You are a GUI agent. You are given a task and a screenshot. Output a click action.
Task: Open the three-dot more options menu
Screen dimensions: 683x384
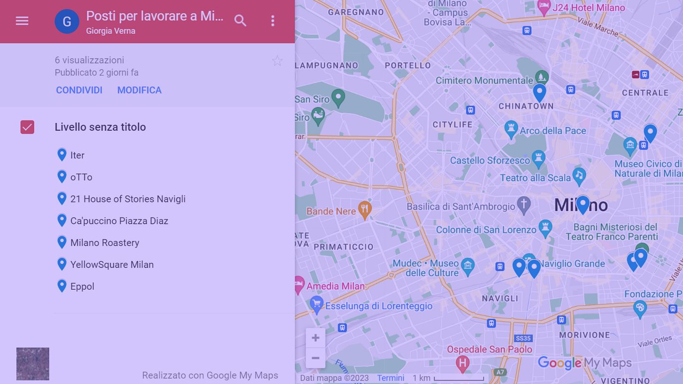[x=273, y=21]
